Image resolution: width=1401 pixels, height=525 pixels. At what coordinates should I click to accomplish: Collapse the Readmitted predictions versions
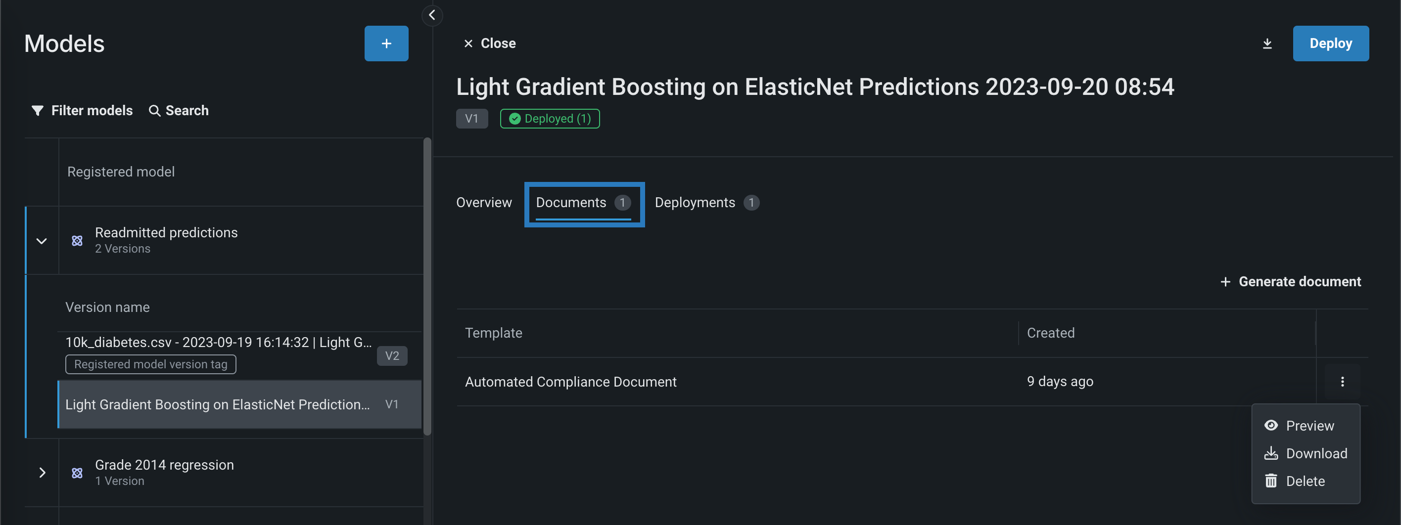coord(42,241)
